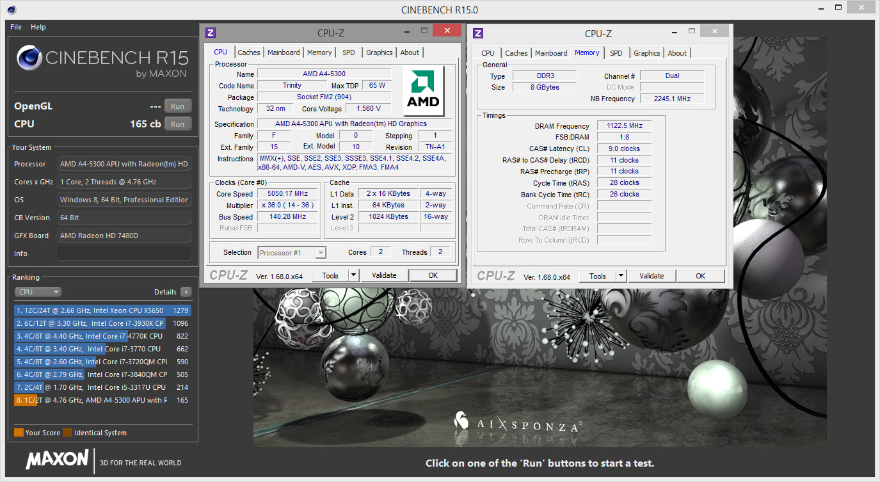Click the CPU-Z icon in the CPU tab window
Screen dimensions: 880x482
pyautogui.click(x=211, y=33)
